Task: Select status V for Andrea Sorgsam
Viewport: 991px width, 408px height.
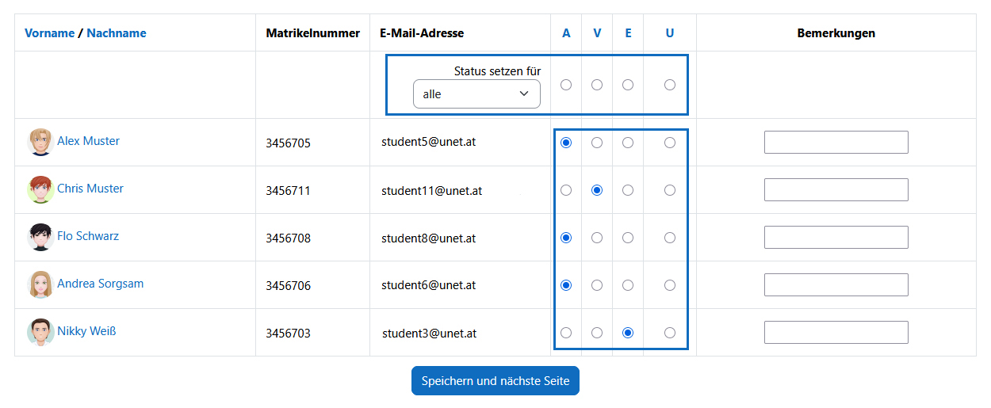Action: [x=597, y=285]
